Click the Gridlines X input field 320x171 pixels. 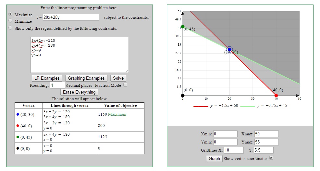[x=233, y=150]
